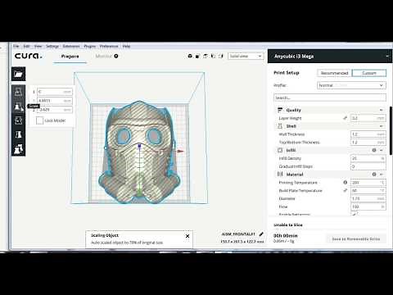Click the settings Search field

[330, 98]
